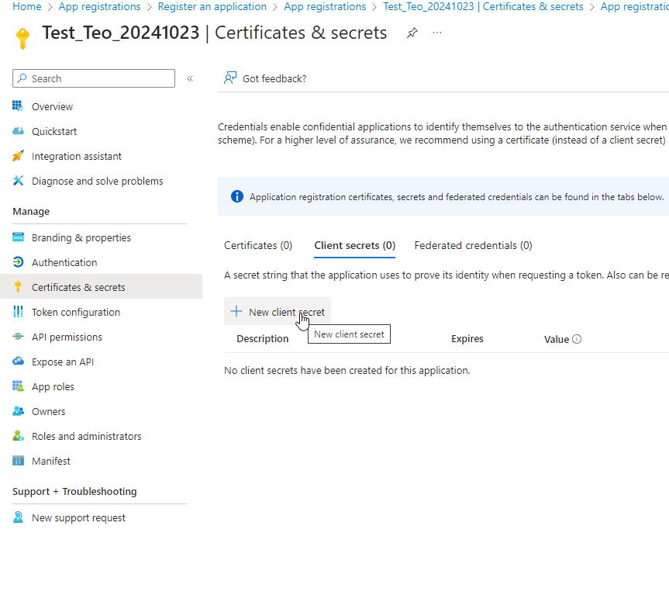Click the App roles grid icon

click(18, 386)
